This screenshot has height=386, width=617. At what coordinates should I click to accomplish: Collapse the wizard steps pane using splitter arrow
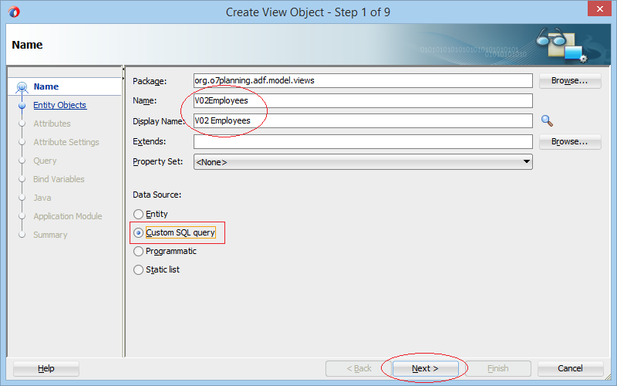123,69
